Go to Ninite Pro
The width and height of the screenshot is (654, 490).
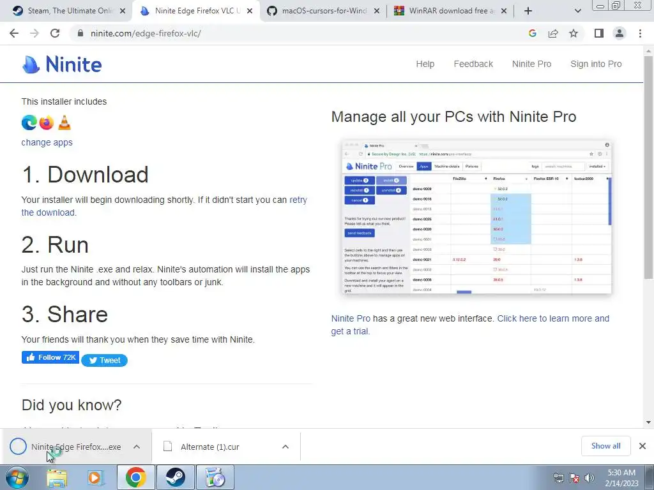531,64
